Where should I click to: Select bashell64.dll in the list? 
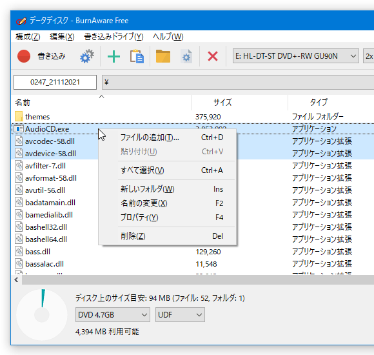coord(46,239)
